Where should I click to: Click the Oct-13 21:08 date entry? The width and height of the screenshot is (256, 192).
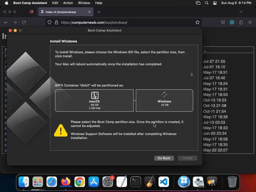(215, 106)
